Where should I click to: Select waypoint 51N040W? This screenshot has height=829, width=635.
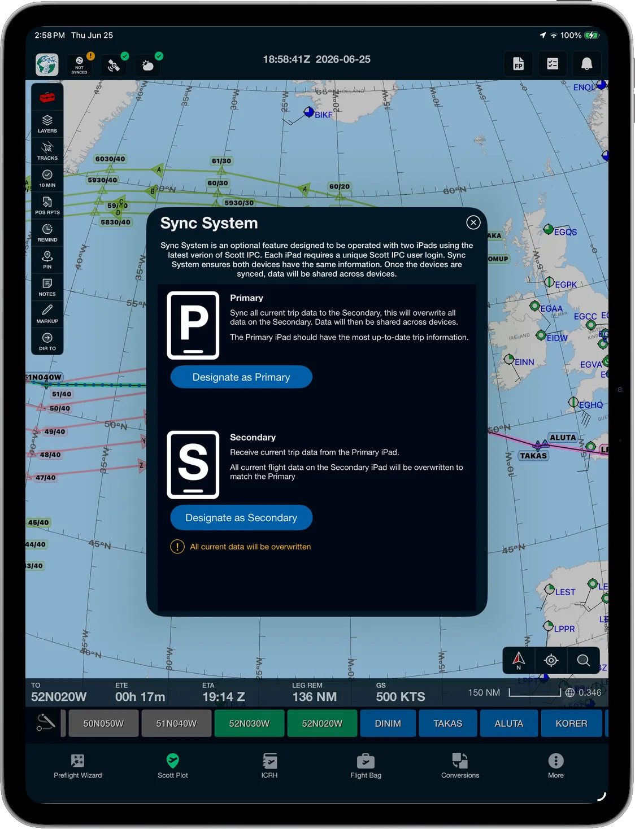coord(176,723)
